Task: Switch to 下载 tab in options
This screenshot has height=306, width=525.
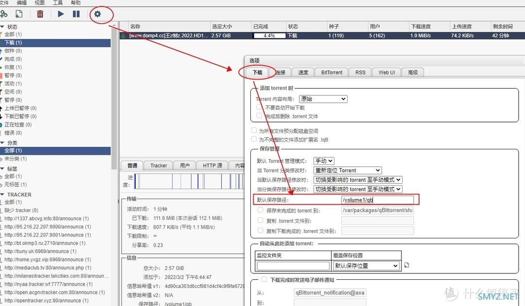Action: 258,72
